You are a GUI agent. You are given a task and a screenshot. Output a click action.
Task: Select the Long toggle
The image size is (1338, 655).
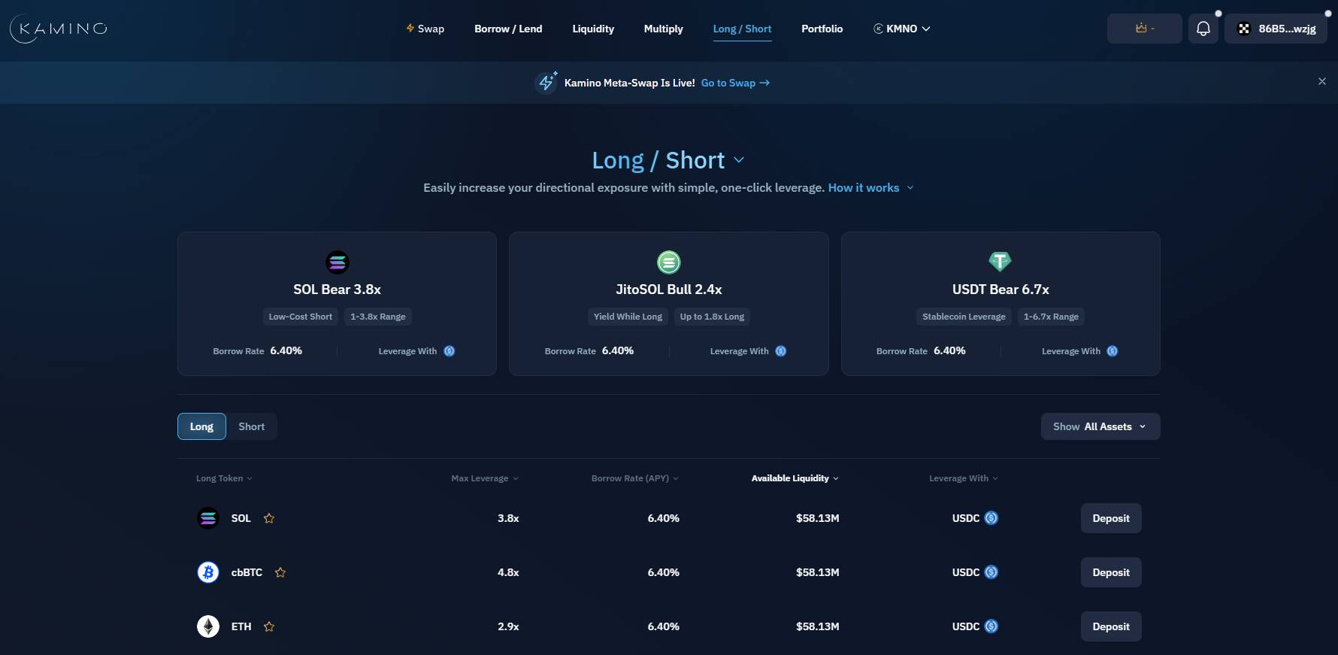point(201,426)
